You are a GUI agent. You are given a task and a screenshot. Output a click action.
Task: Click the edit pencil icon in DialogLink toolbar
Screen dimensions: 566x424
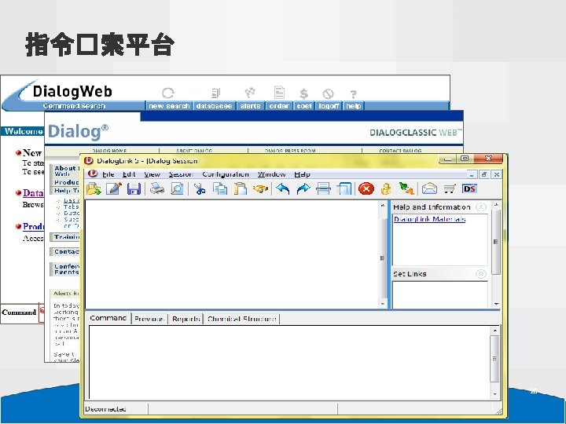[x=114, y=189]
